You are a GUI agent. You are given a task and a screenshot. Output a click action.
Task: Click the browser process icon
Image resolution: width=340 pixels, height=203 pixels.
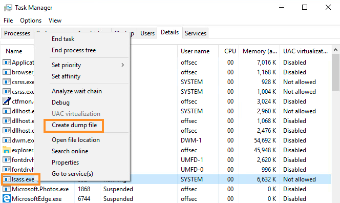point(7,72)
